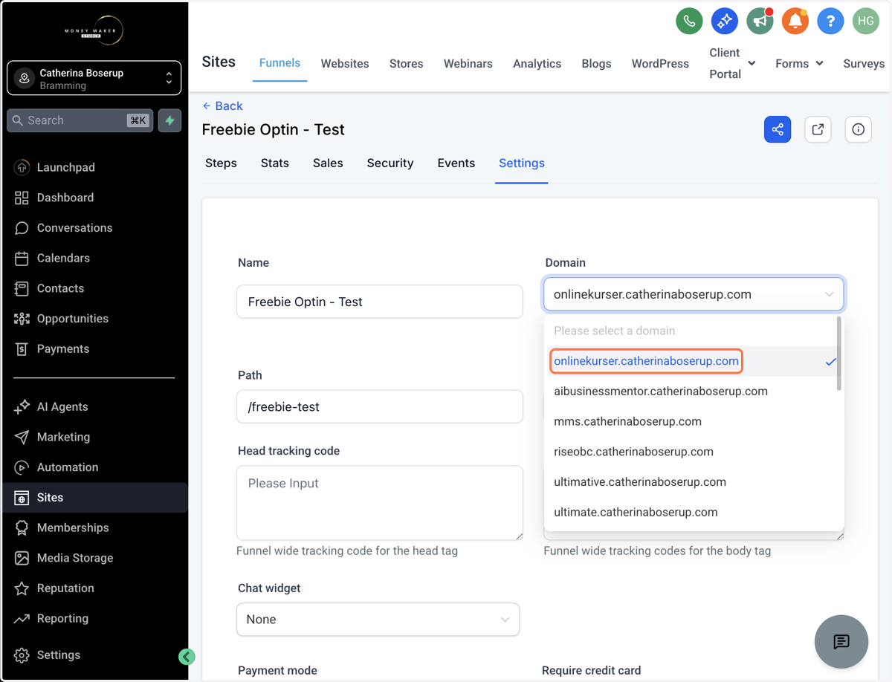The width and height of the screenshot is (892, 682).
Task: Switch to WordPress tab
Action: [x=660, y=64]
